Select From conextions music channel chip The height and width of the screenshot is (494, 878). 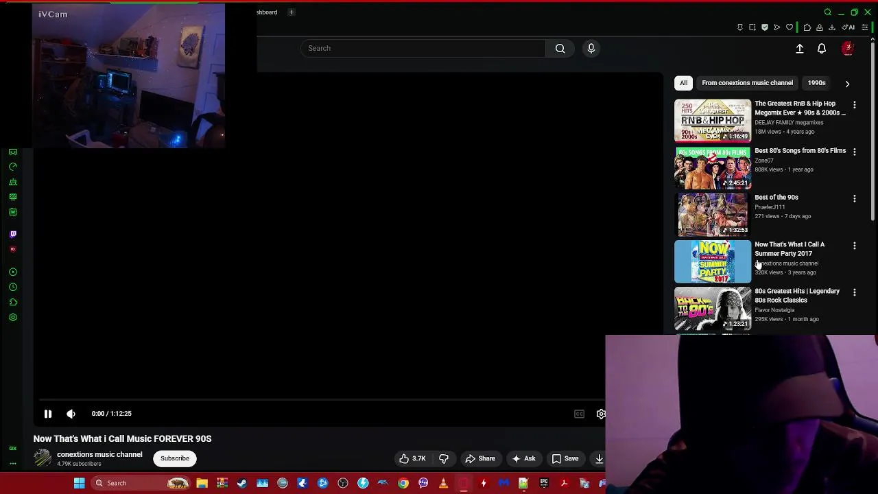point(747,83)
